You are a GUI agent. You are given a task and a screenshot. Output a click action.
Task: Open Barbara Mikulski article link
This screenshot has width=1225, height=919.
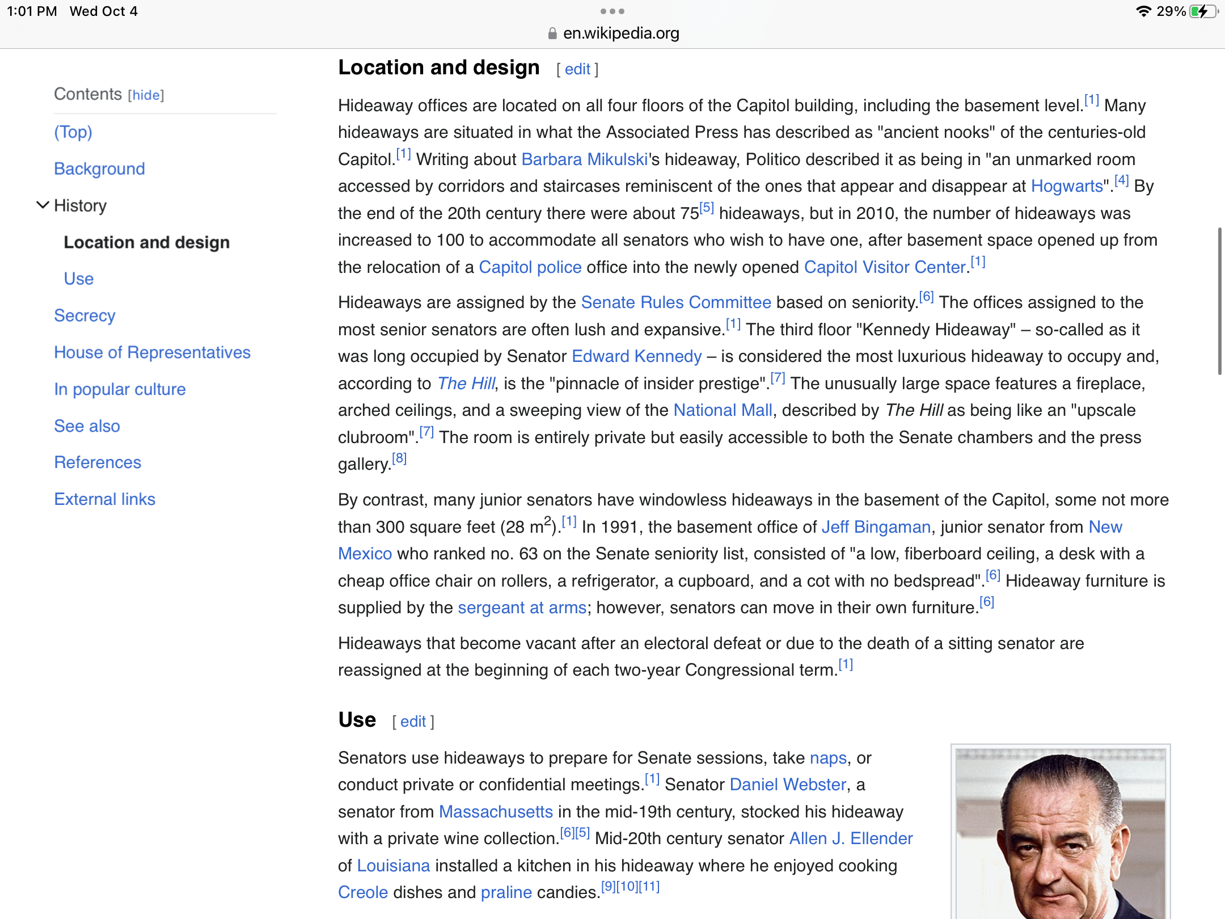point(584,159)
